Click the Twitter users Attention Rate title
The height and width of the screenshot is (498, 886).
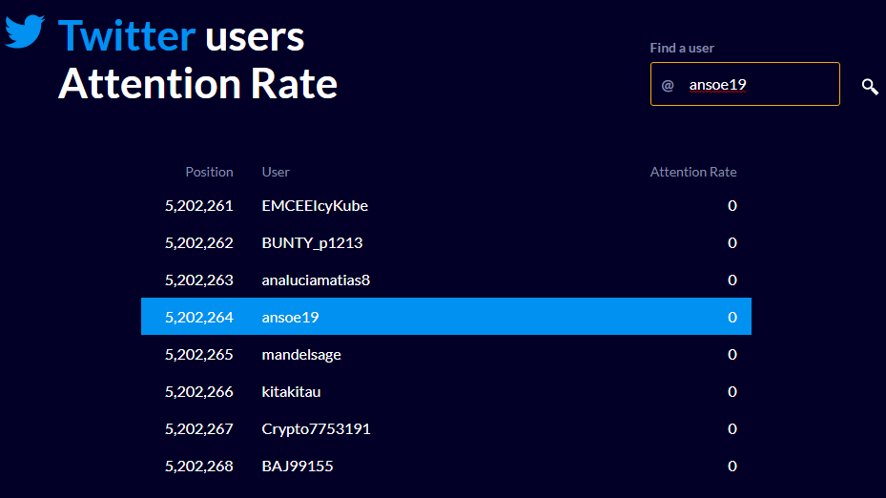point(197,60)
